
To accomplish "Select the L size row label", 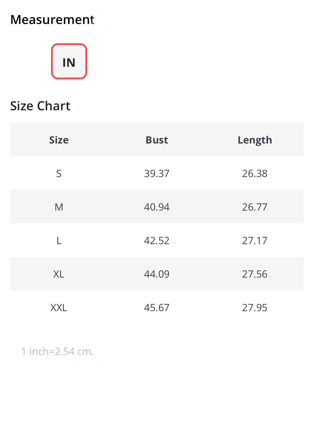I will 59,241.
